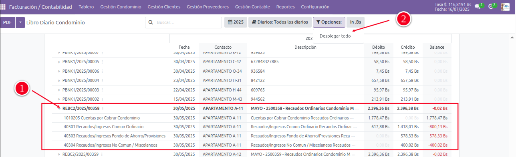Image resolution: width=516 pixels, height=157 pixels.
Task: Click description 842122
Action: pos(258,80)
